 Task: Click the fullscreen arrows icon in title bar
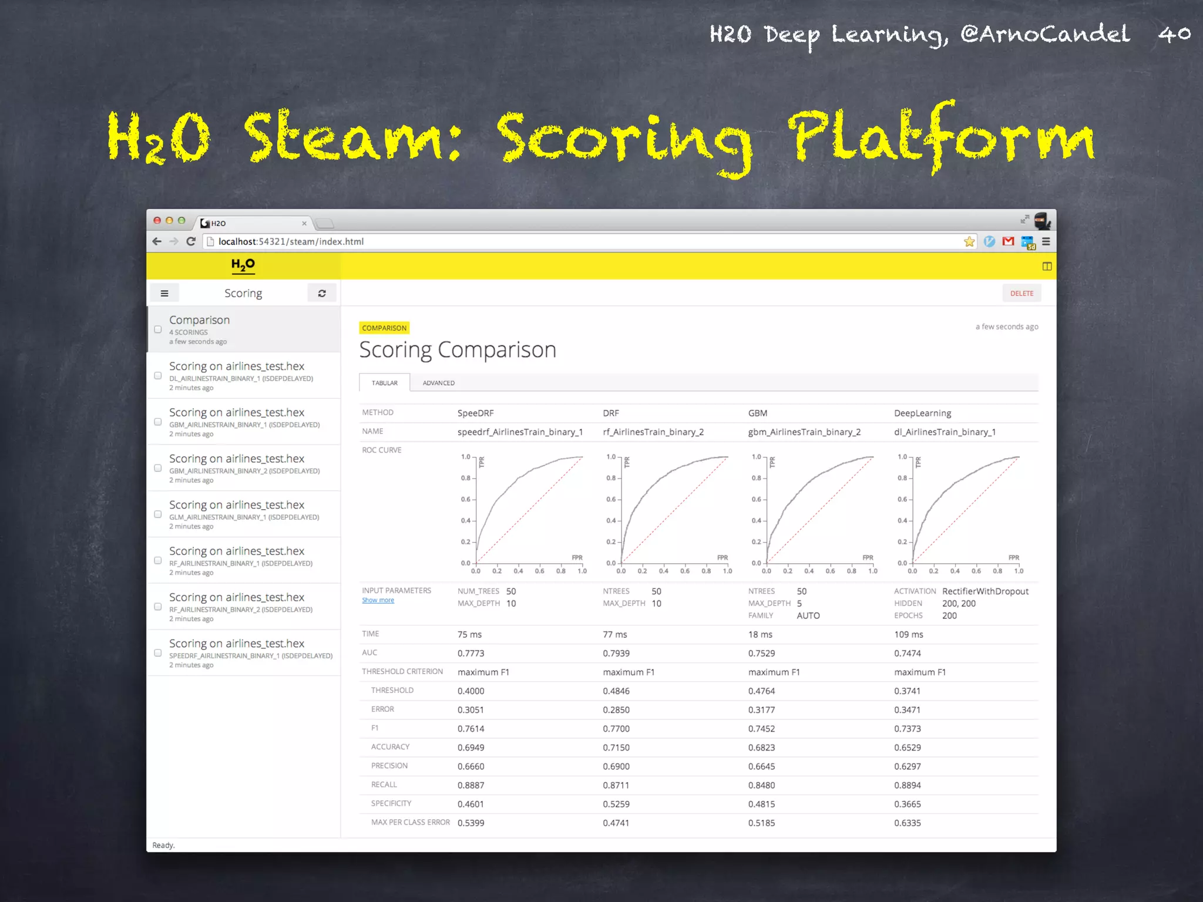point(1024,219)
